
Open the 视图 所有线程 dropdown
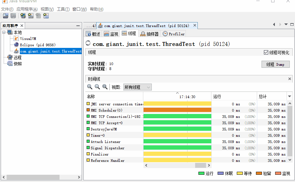pos(138,87)
